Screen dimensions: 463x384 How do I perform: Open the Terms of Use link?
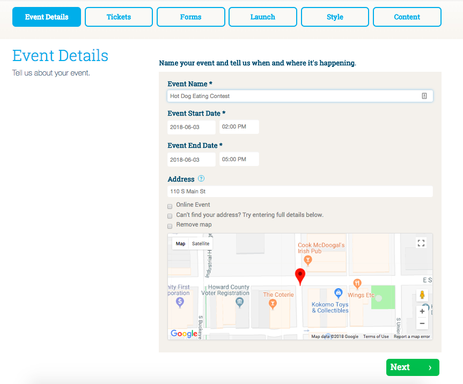click(376, 336)
